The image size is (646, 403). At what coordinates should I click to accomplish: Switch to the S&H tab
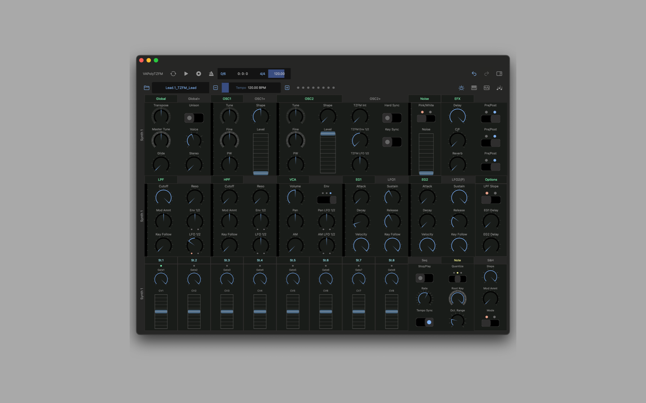click(490, 260)
